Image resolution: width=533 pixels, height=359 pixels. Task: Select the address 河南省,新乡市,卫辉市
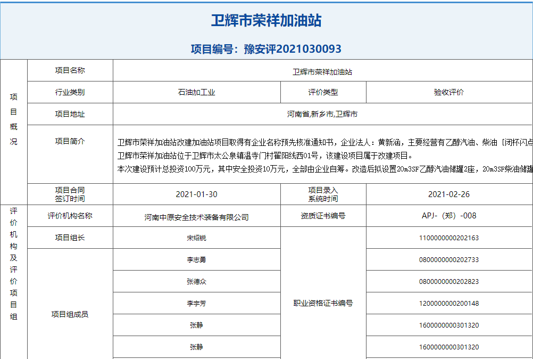click(x=322, y=114)
